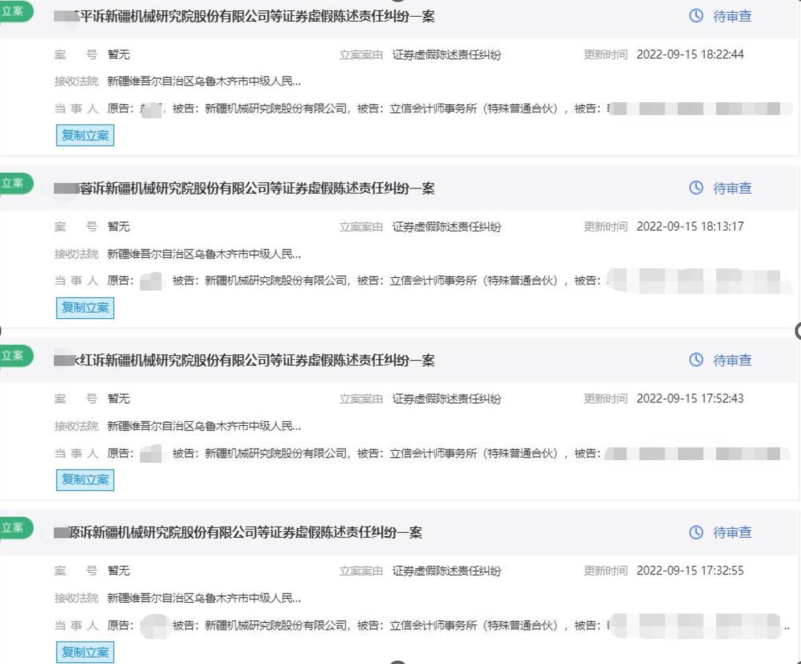
Task: Click the bottom 复制立案 button
Action: [84, 651]
